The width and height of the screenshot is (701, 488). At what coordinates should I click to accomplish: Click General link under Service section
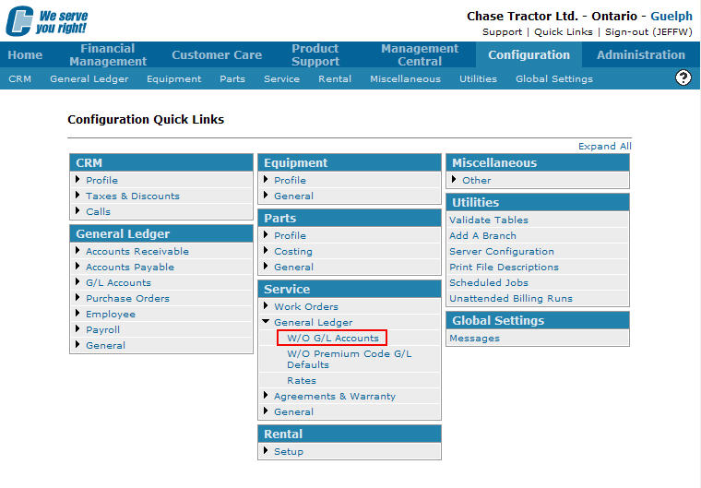click(x=293, y=412)
